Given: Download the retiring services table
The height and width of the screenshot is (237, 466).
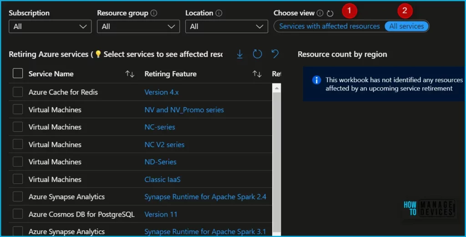Looking at the screenshot, I should (x=240, y=54).
